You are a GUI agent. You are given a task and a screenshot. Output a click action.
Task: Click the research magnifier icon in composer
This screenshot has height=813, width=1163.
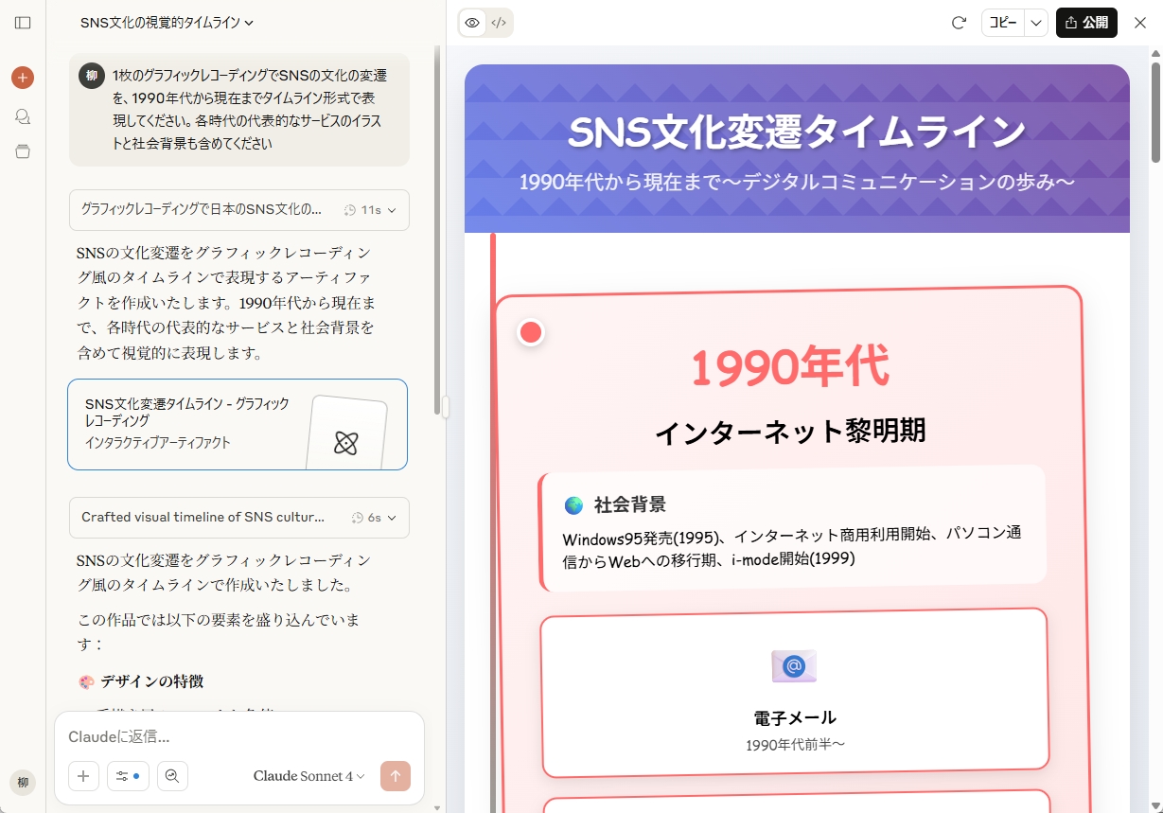pyautogui.click(x=172, y=776)
